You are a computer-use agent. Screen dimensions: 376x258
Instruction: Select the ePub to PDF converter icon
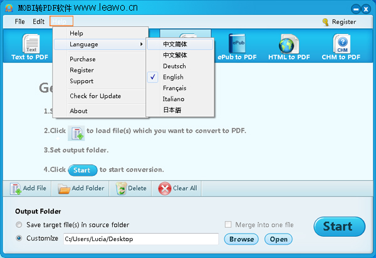[x=237, y=43]
